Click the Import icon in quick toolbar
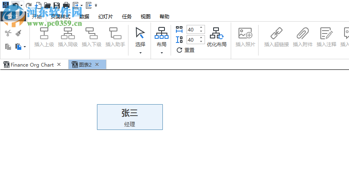 (x=89, y=5)
